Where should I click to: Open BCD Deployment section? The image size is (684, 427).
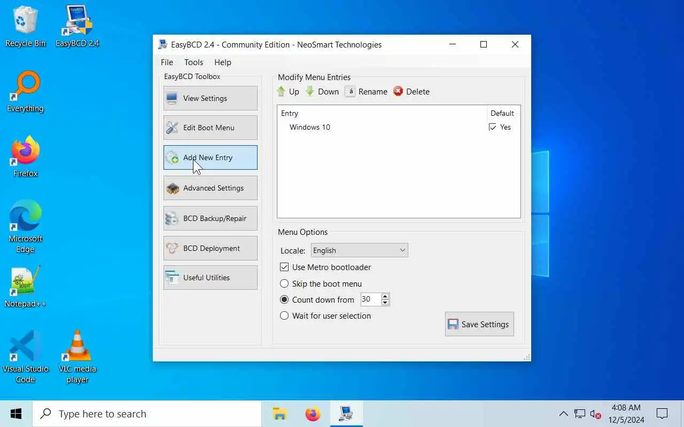pos(210,248)
